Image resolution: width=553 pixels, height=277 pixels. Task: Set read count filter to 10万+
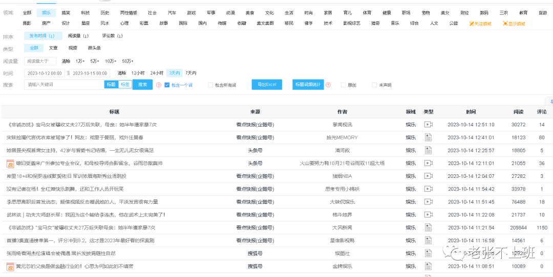(x=111, y=61)
